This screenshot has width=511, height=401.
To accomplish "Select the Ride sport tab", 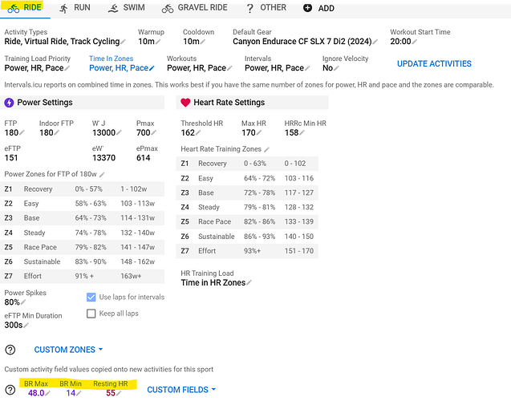I will (24, 8).
